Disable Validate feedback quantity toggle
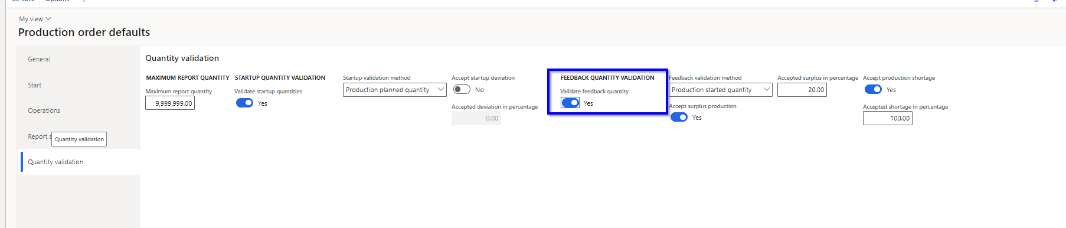The height and width of the screenshot is (228, 1066). [x=570, y=103]
